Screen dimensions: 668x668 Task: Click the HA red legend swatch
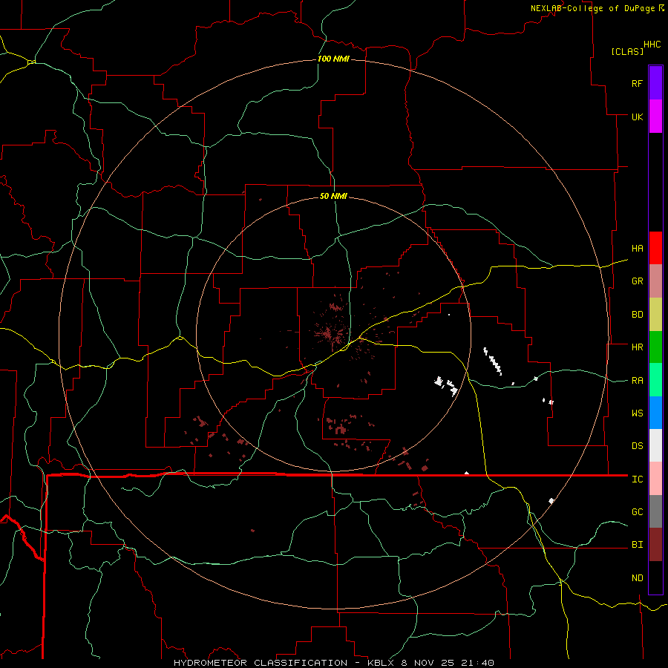[655, 248]
